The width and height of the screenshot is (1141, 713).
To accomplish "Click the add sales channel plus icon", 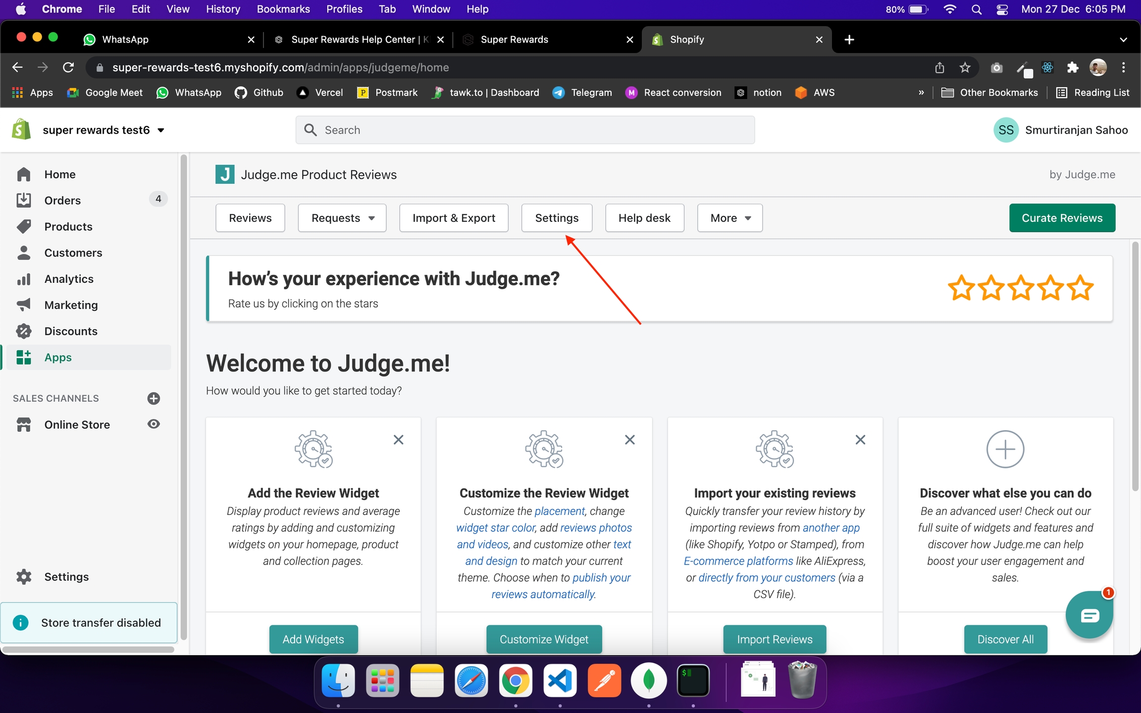I will coord(154,398).
